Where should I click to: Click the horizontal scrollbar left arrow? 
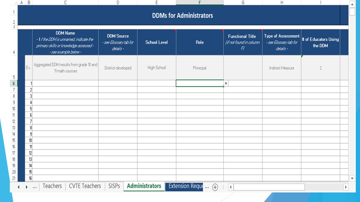(x=231, y=187)
